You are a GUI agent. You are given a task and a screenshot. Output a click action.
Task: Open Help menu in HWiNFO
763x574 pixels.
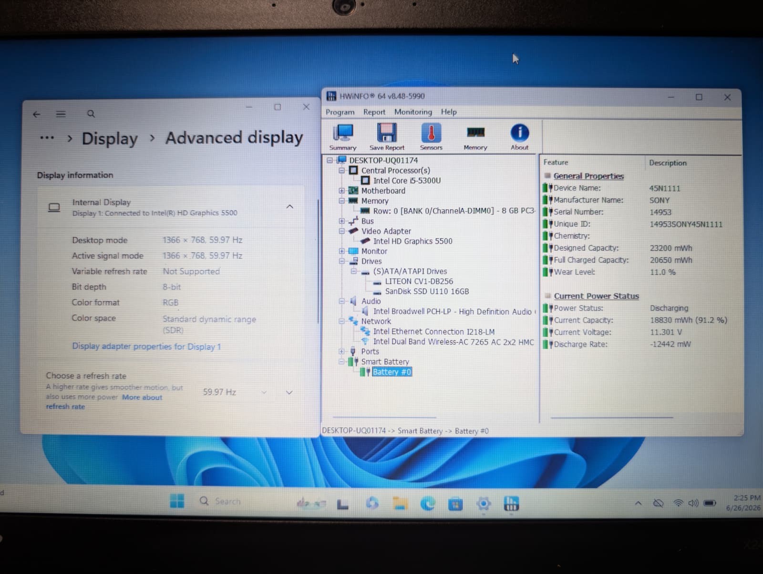[449, 112]
